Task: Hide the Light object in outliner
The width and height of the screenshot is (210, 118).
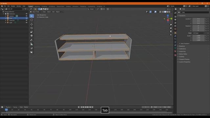Action: point(26,23)
